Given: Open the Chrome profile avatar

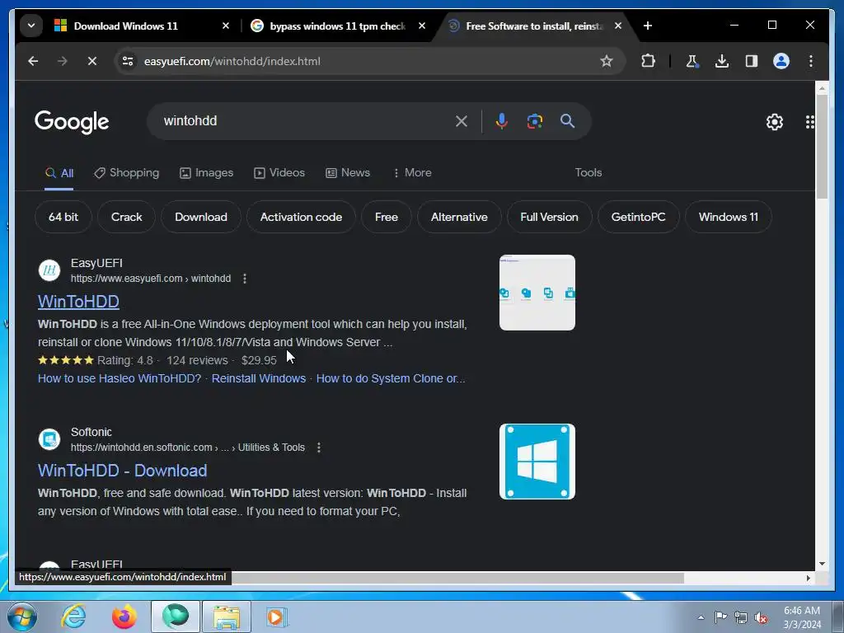Looking at the screenshot, I should coord(781,61).
